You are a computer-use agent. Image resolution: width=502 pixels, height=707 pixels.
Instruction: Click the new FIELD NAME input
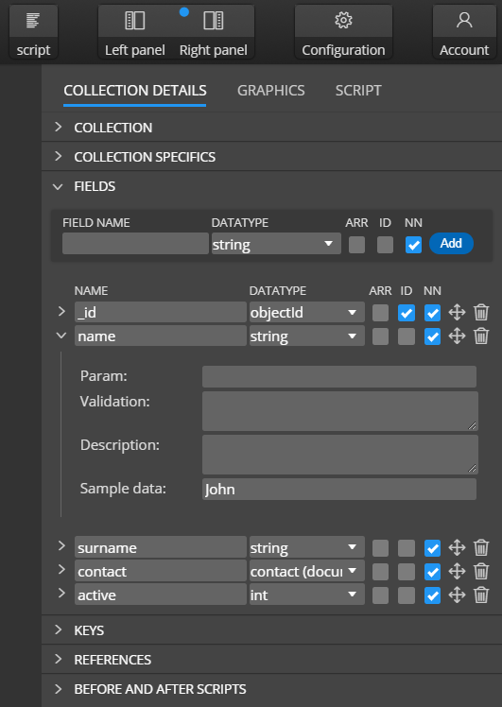coord(135,244)
